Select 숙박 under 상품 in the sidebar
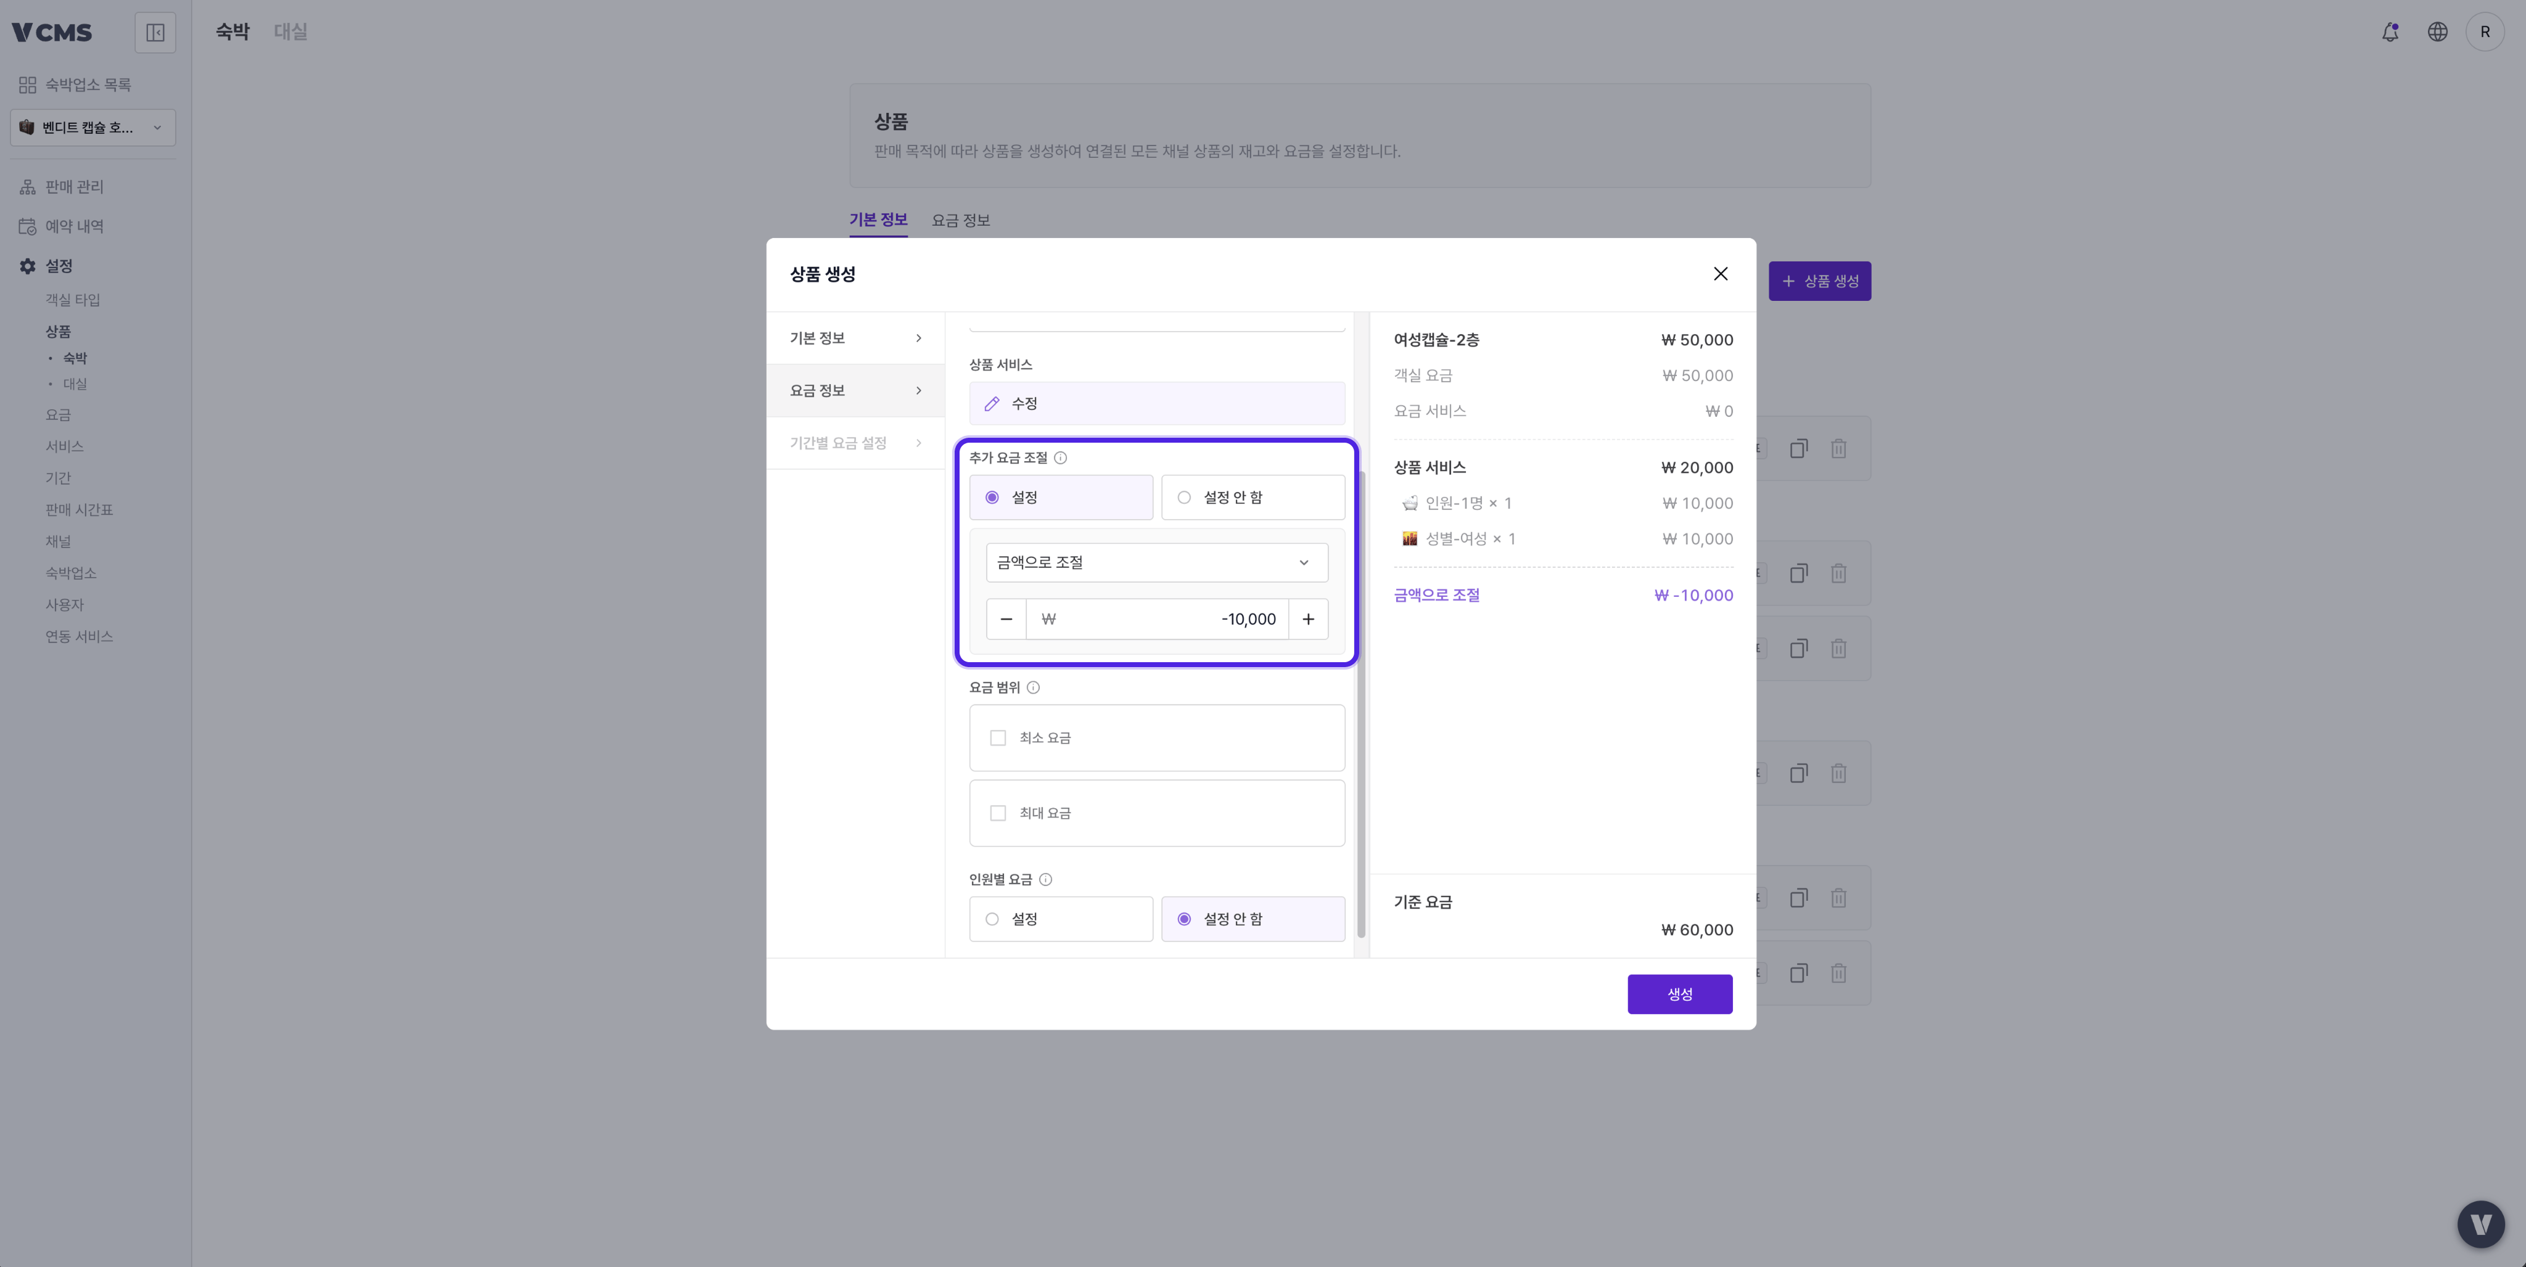Viewport: 2526px width, 1267px height. [x=75, y=358]
